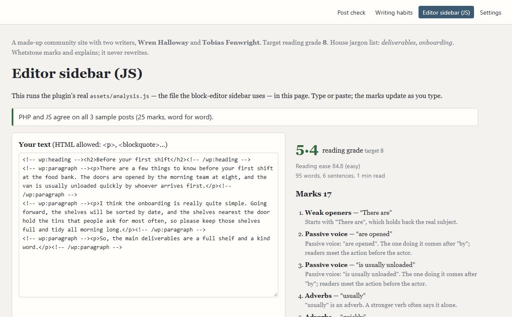Click the jargon list "deliverables, onboarding"

pos(417,43)
